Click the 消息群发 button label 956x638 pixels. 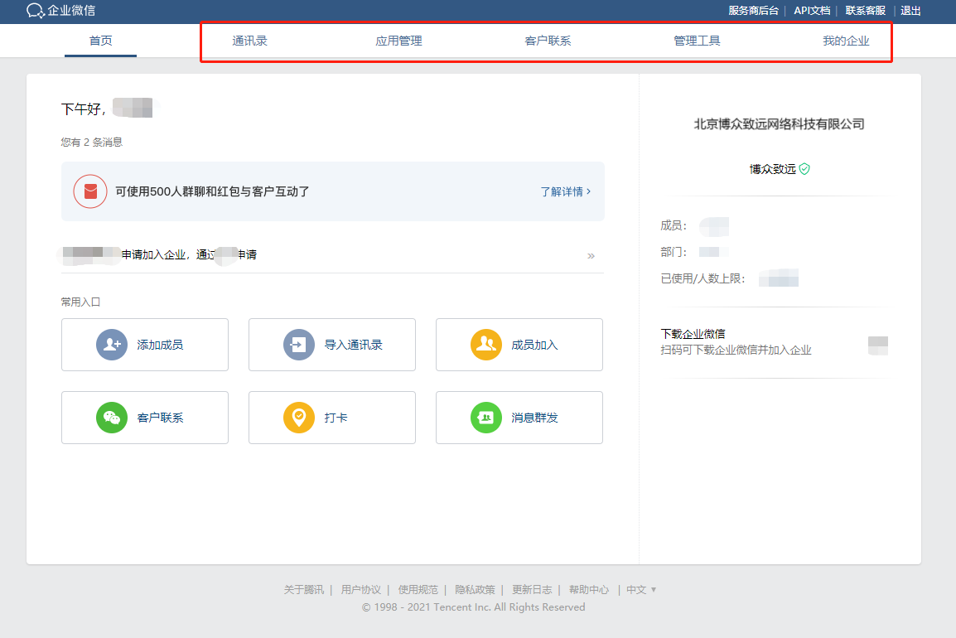(534, 418)
